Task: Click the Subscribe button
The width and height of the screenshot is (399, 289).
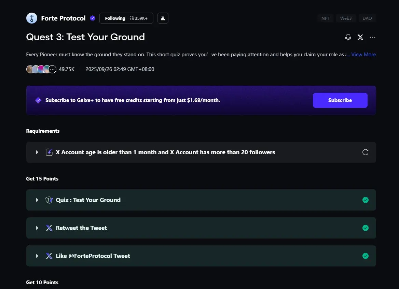Action: click(x=340, y=100)
